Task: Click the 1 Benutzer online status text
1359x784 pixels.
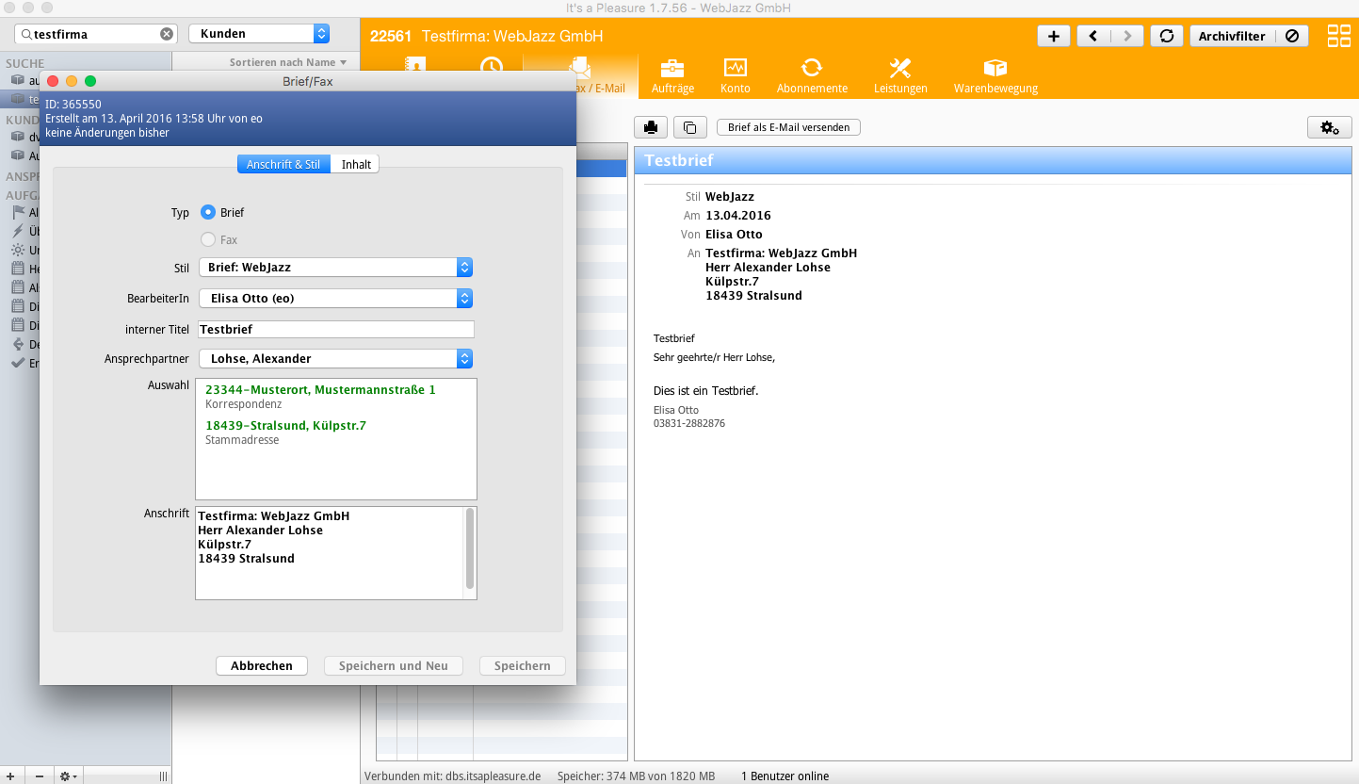Action: click(x=785, y=776)
